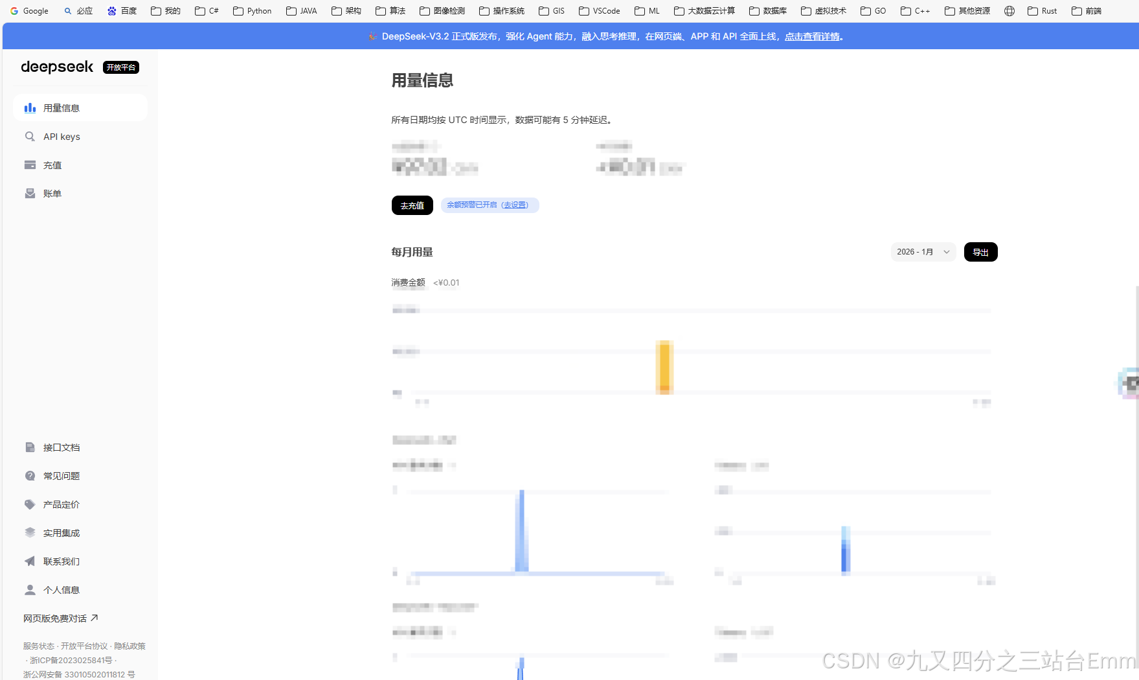
Task: Click the deepseek logo
Action: coord(57,67)
